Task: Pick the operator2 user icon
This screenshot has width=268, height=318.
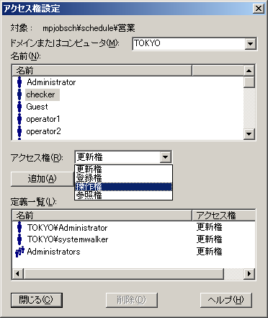Action: 19,131
